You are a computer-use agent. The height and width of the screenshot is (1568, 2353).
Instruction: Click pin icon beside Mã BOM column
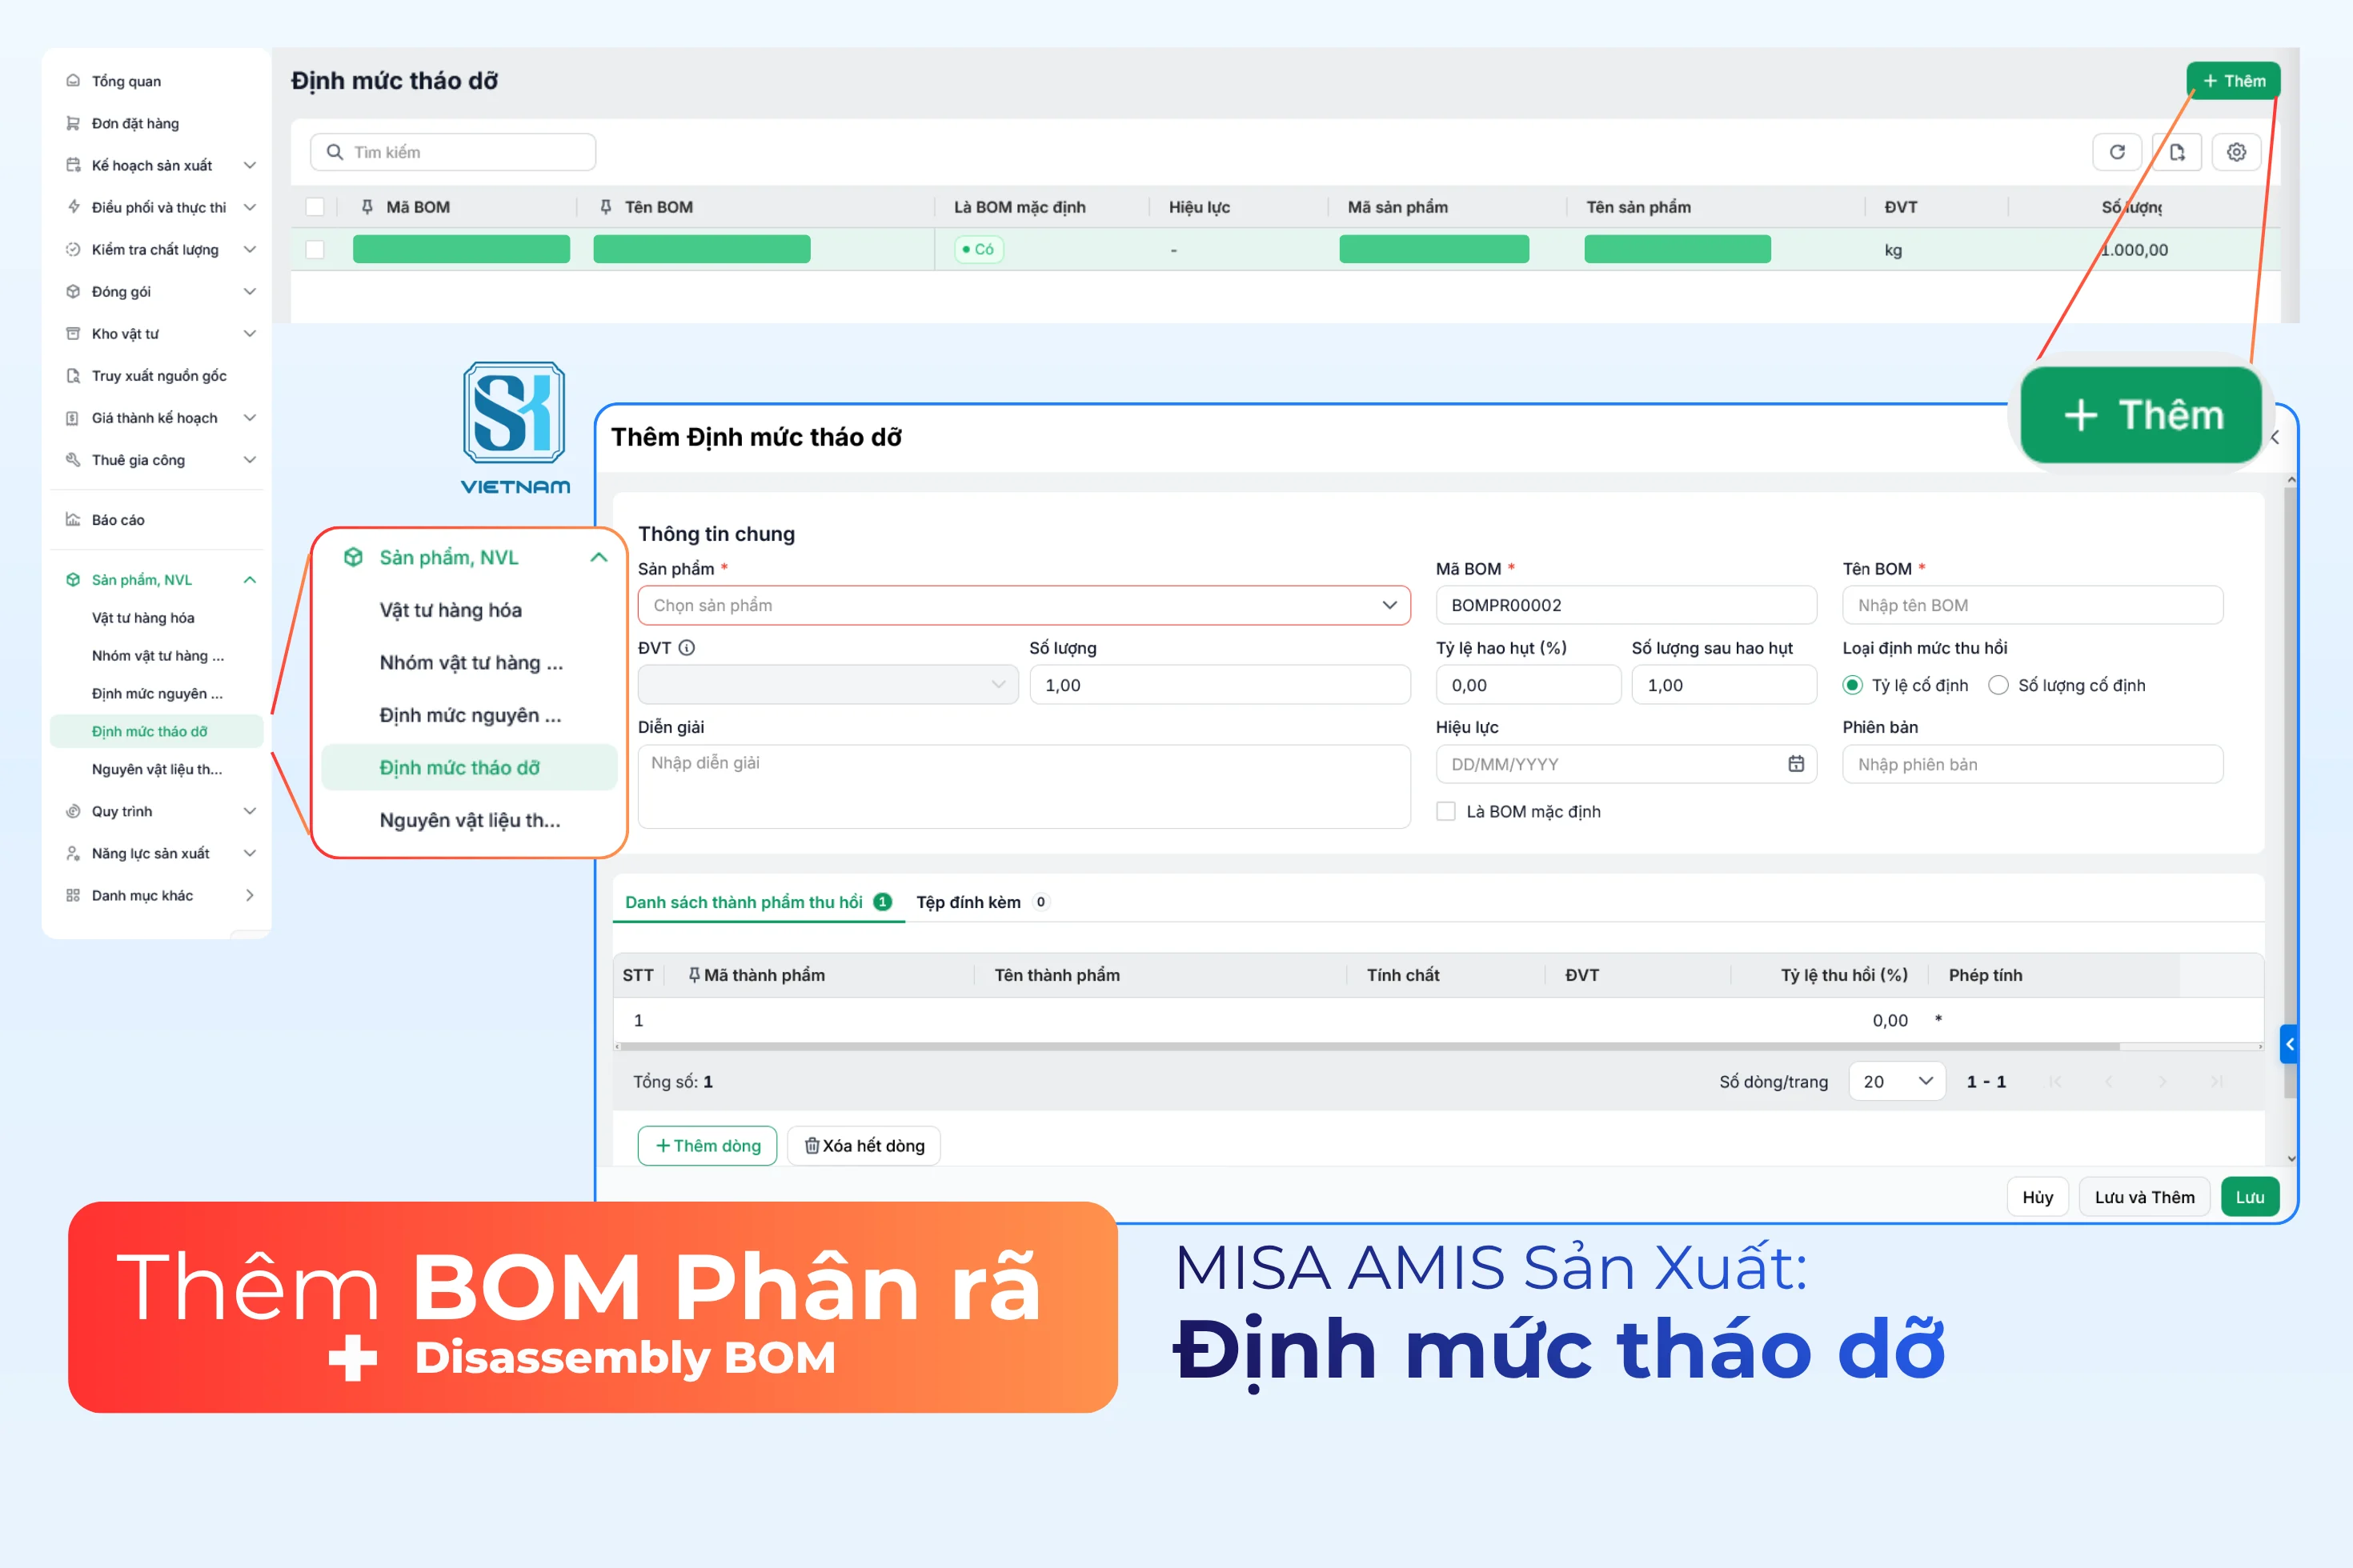point(367,207)
